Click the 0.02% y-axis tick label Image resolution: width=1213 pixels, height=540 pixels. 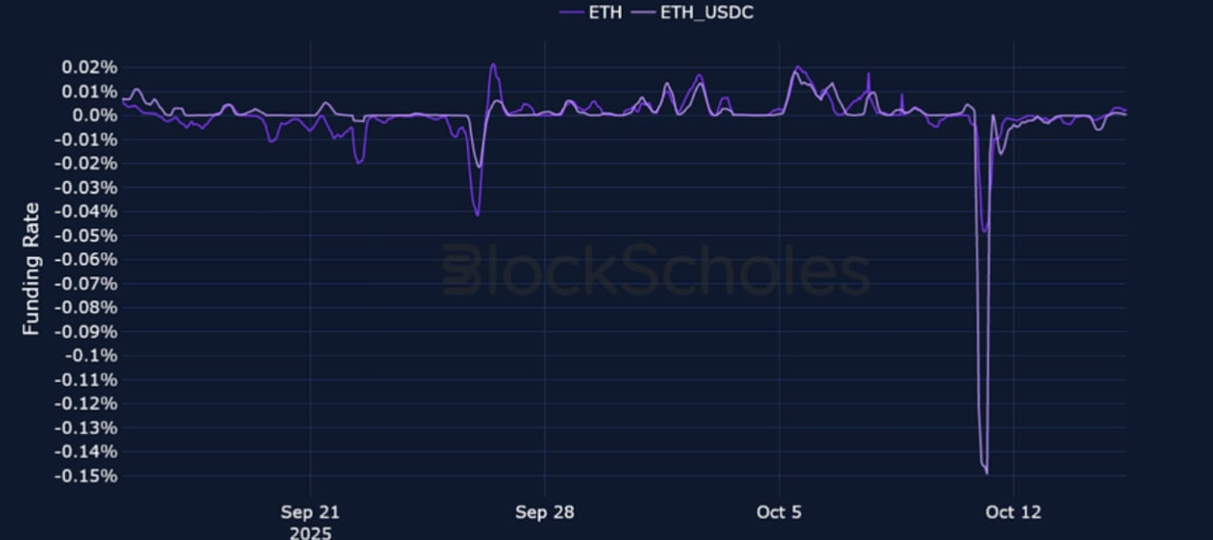pos(89,68)
